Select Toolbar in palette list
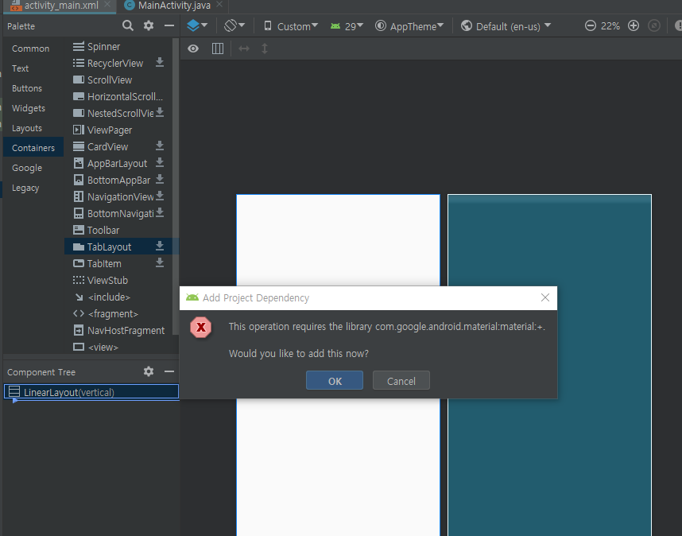Viewport: 682px width, 536px height. coord(118,230)
